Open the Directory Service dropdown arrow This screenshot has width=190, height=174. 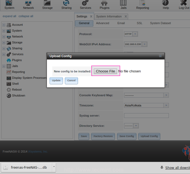(x=136, y=126)
